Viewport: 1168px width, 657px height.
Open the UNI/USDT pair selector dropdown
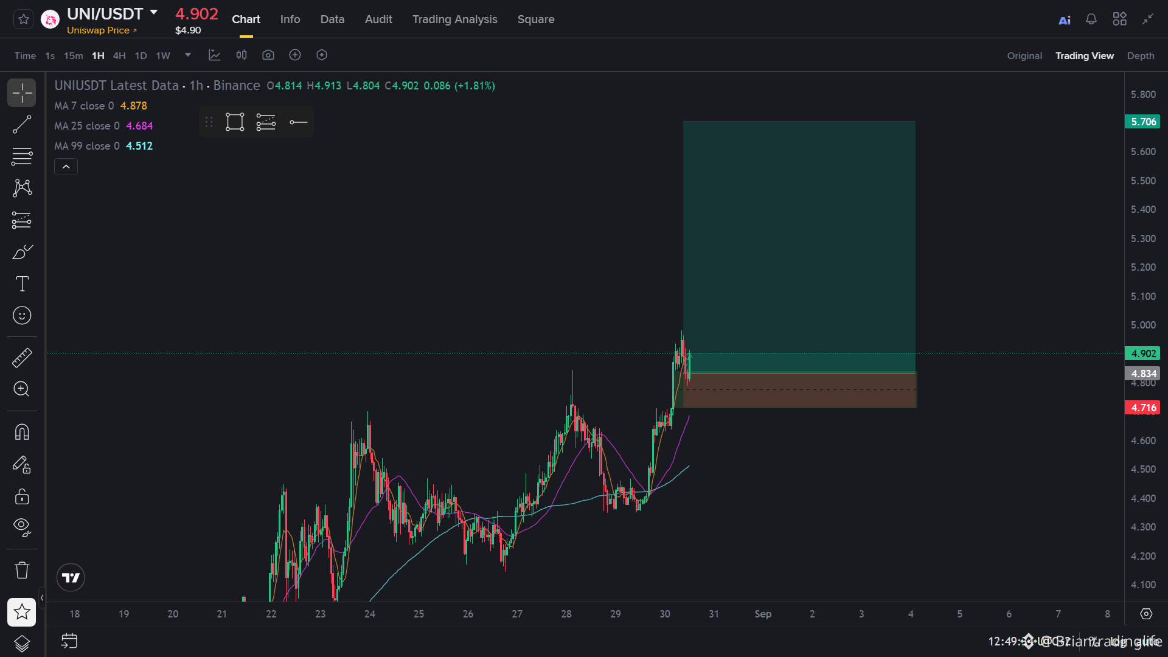point(154,13)
